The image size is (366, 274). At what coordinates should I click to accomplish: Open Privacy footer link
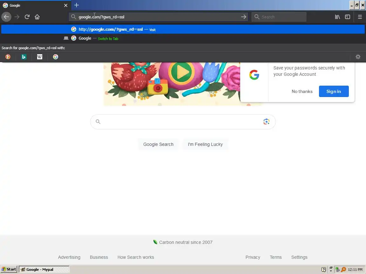pyautogui.click(x=253, y=257)
